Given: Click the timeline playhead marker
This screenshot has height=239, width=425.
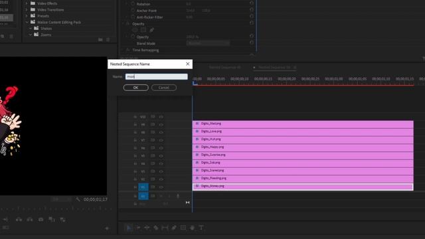Looking at the screenshot, I should 195,83.
